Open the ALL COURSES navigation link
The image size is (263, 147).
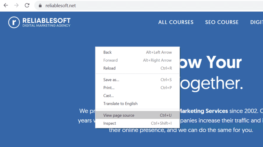(176, 22)
